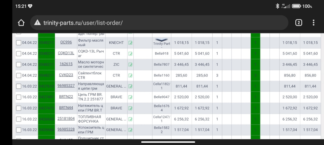Tap the trinity-parts.ru address bar
The width and height of the screenshot is (324, 145).
pyautogui.click(x=162, y=23)
